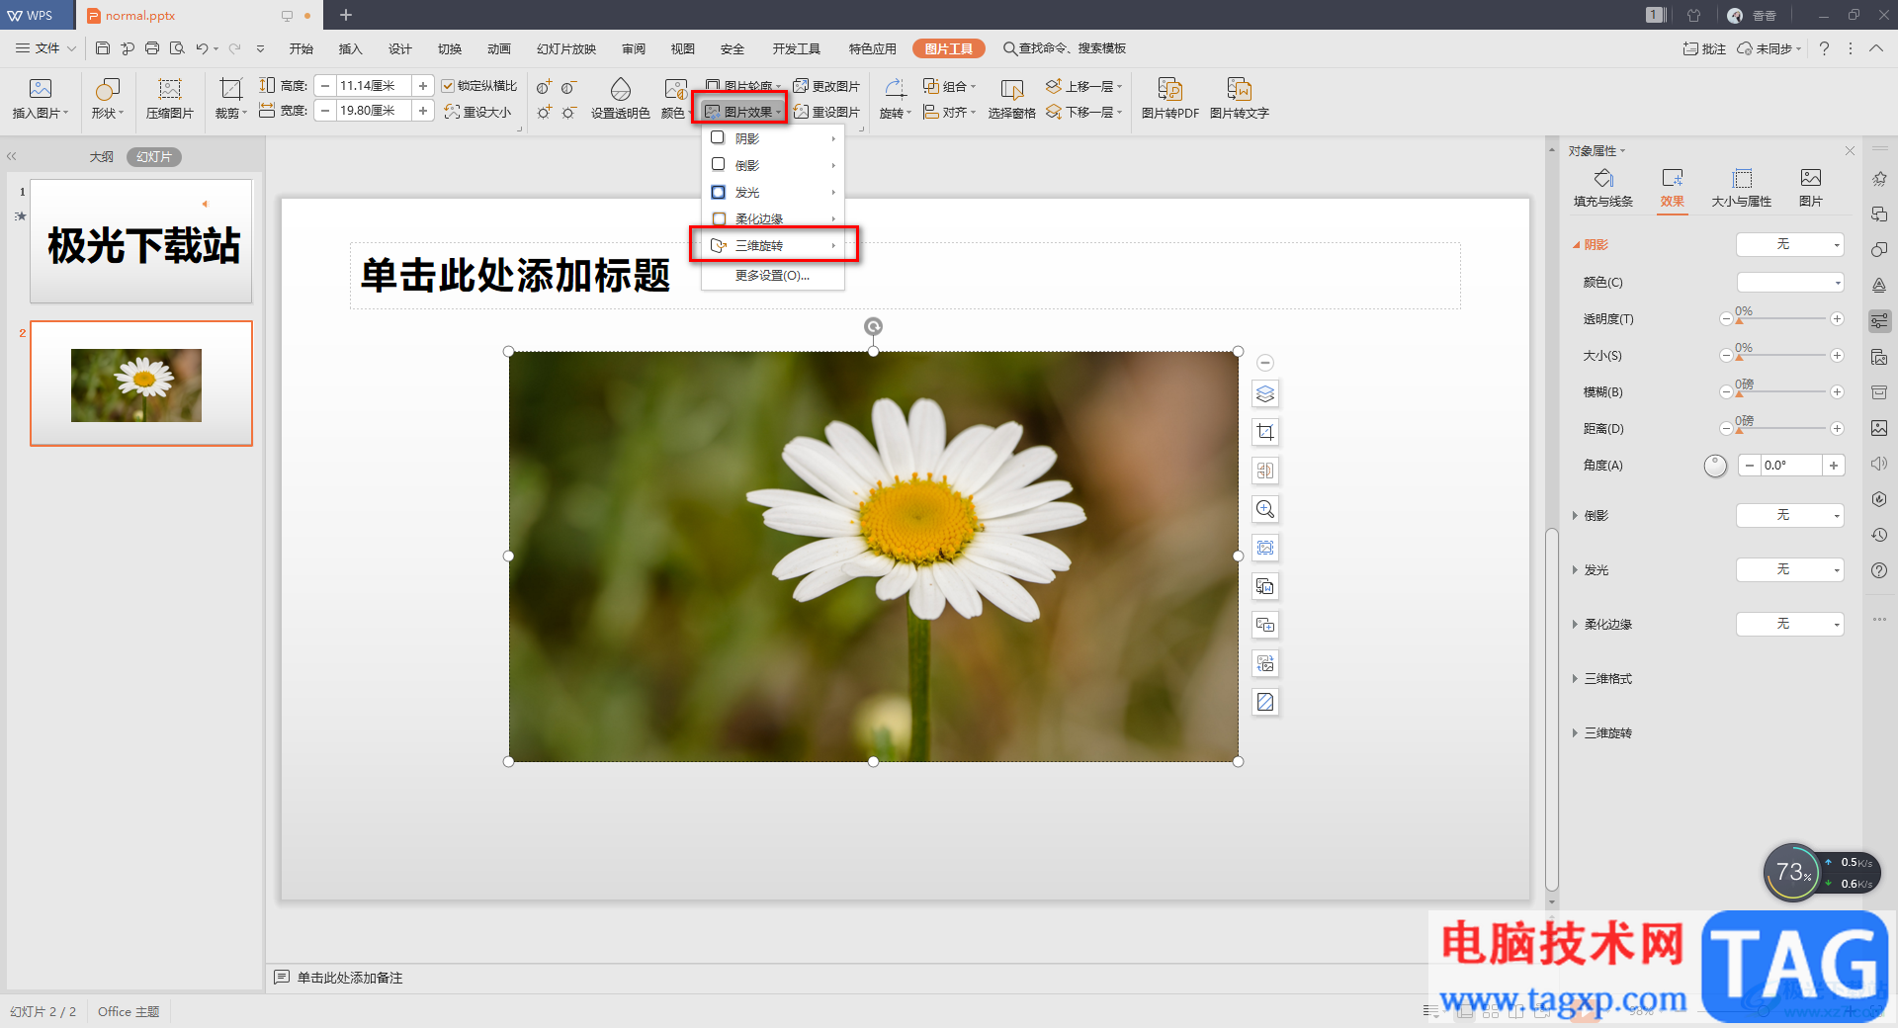
Task: Open the Picture Effects (图片效果) dropdown
Action: [742, 112]
